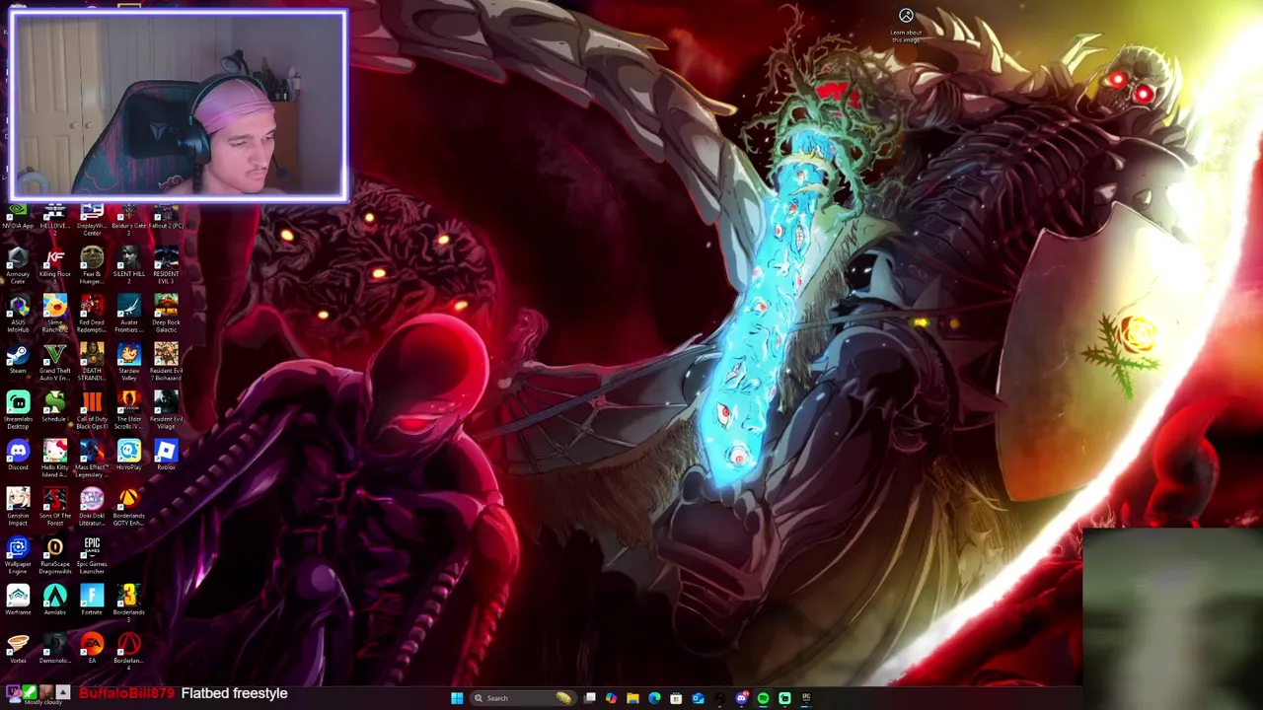1263x710 pixels.
Task: Select the Warframe desktop icon
Action: tap(18, 601)
